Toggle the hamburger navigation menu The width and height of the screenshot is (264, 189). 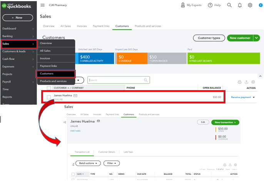coord(43,5)
